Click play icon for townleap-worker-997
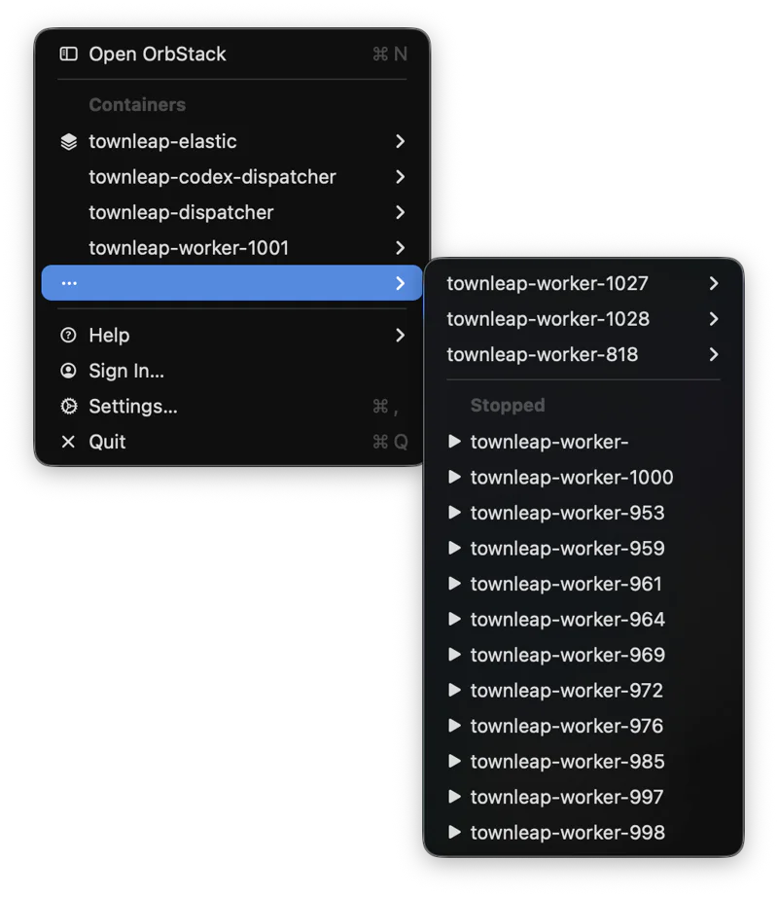This screenshot has height=897, width=778. tap(454, 797)
